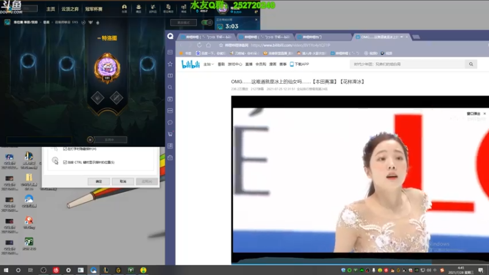Open the League client collection icon

click(x=139, y=9)
